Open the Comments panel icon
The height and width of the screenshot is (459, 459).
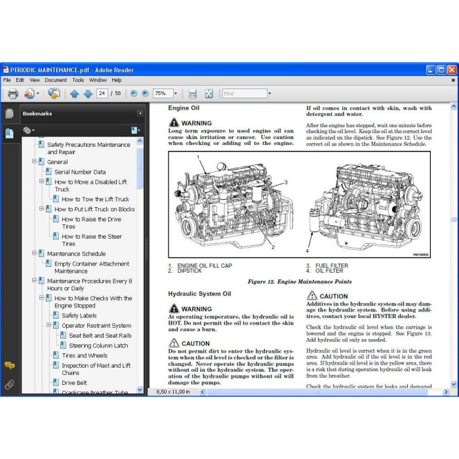tap(10, 366)
